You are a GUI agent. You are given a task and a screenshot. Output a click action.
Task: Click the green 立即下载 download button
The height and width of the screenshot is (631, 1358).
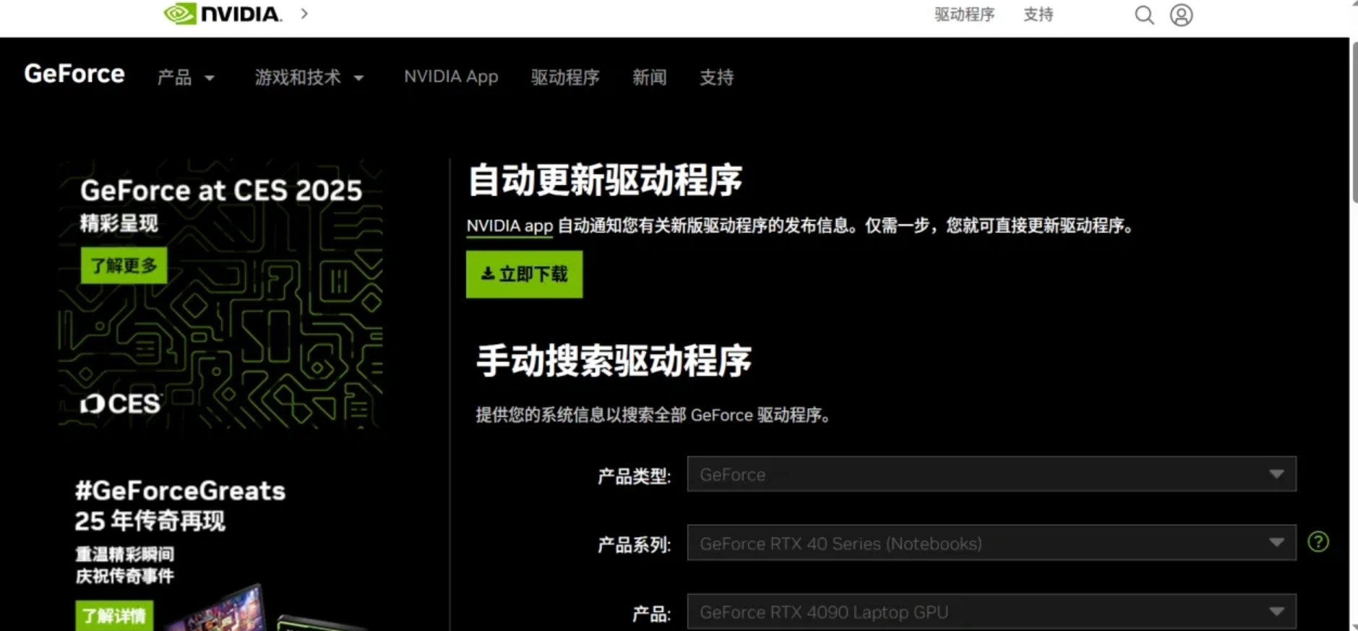point(524,274)
